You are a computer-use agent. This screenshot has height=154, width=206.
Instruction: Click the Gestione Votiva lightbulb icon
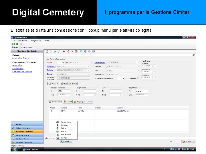tap(13, 139)
